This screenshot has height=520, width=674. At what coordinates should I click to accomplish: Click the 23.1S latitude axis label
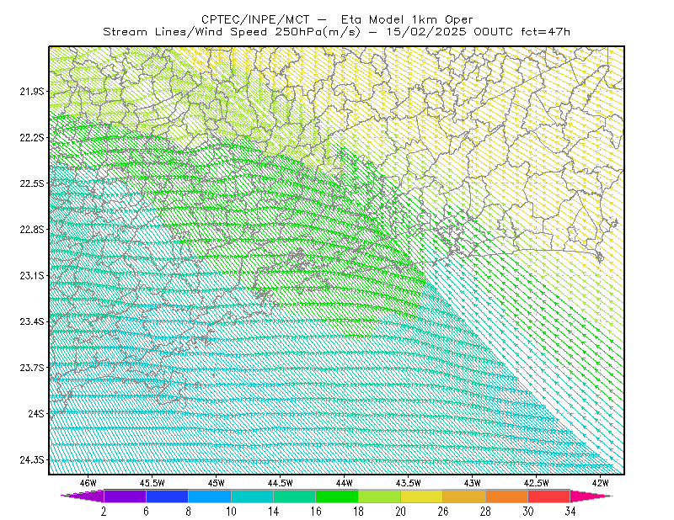tap(32, 275)
